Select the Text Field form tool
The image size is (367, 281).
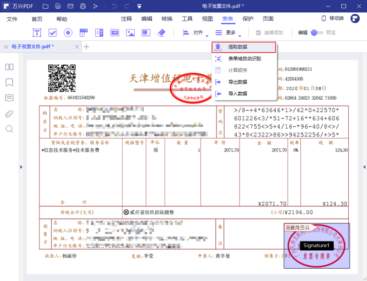(x=37, y=33)
